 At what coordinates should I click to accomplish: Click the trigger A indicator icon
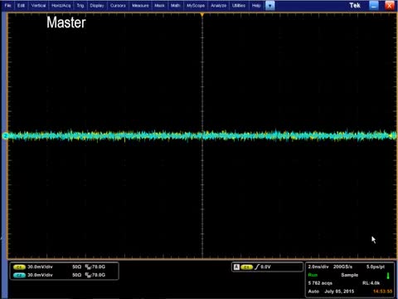[x=236, y=267]
